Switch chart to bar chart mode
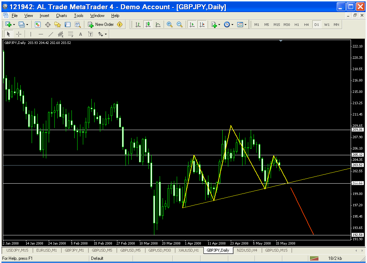367x263 pixels. (x=138, y=24)
